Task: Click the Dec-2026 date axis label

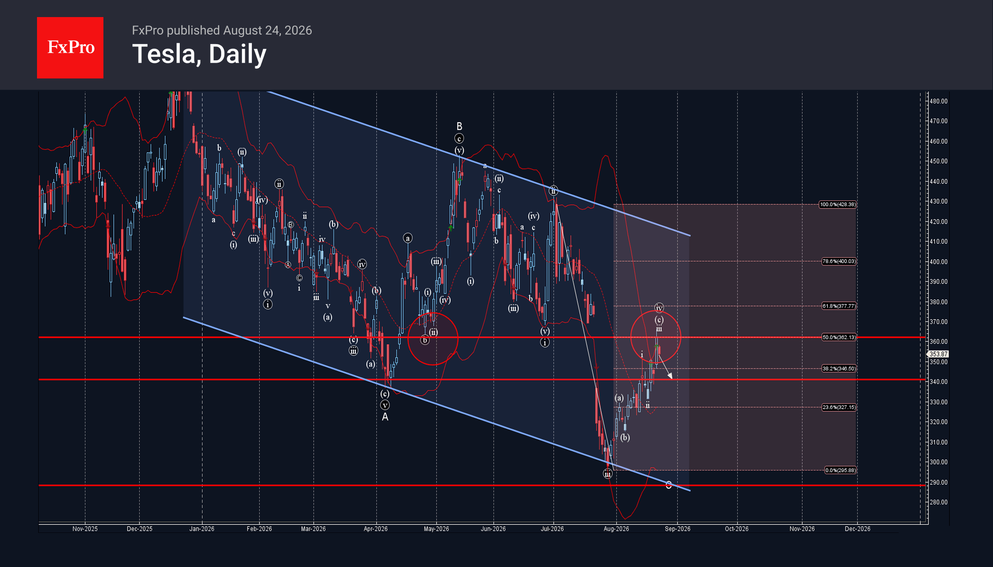Action: (x=858, y=529)
